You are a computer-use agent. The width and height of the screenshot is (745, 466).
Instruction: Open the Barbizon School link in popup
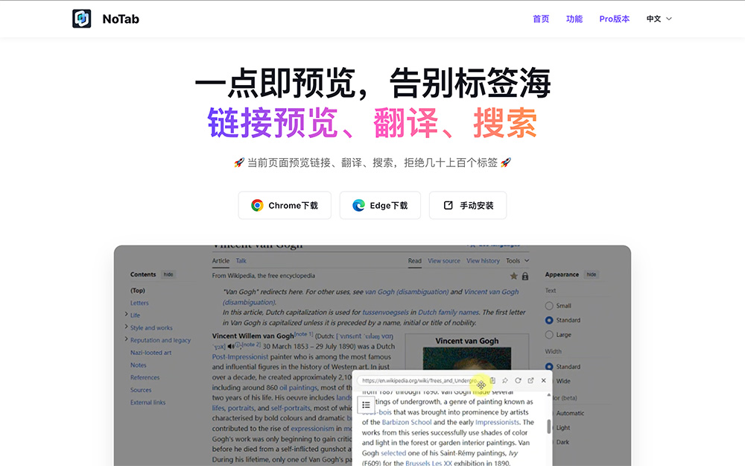point(407,422)
